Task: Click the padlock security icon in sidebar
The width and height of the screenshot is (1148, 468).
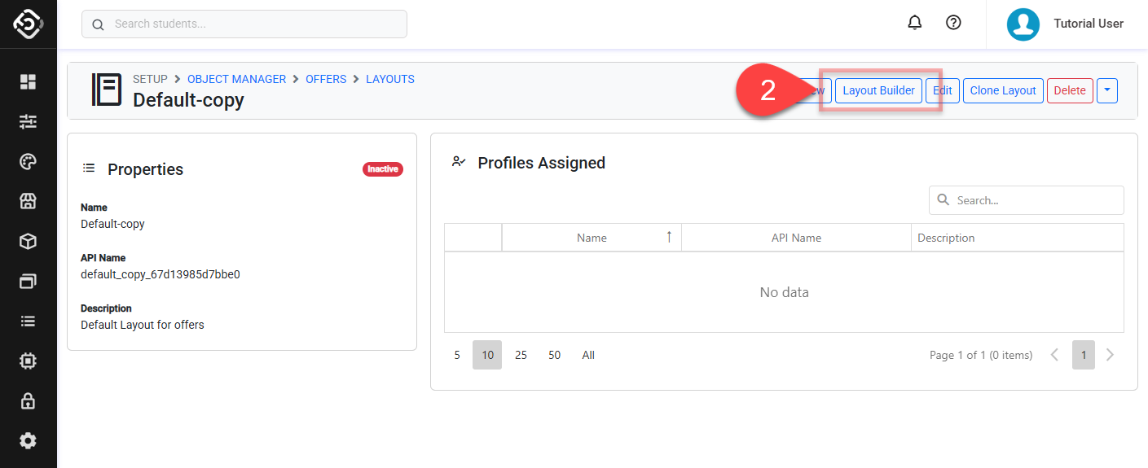Action: (29, 400)
